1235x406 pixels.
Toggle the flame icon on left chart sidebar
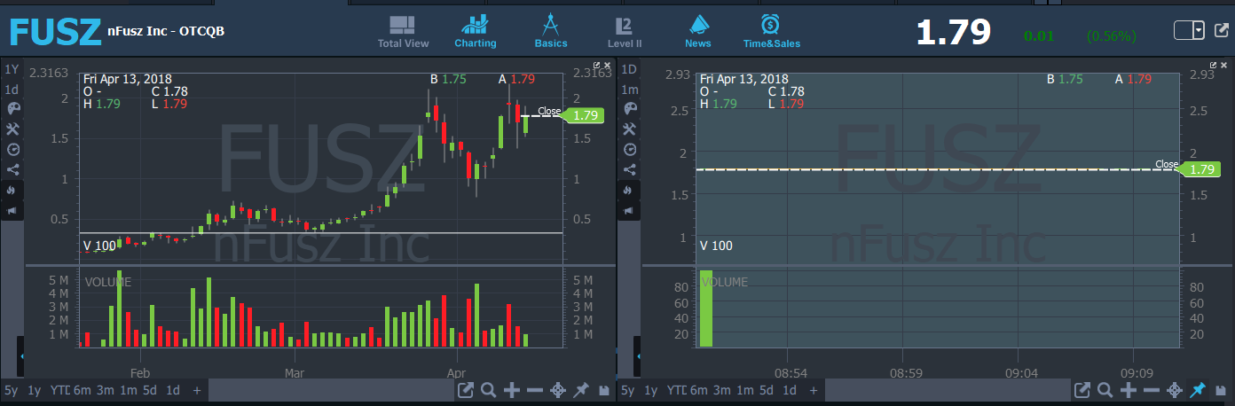pyautogui.click(x=12, y=190)
